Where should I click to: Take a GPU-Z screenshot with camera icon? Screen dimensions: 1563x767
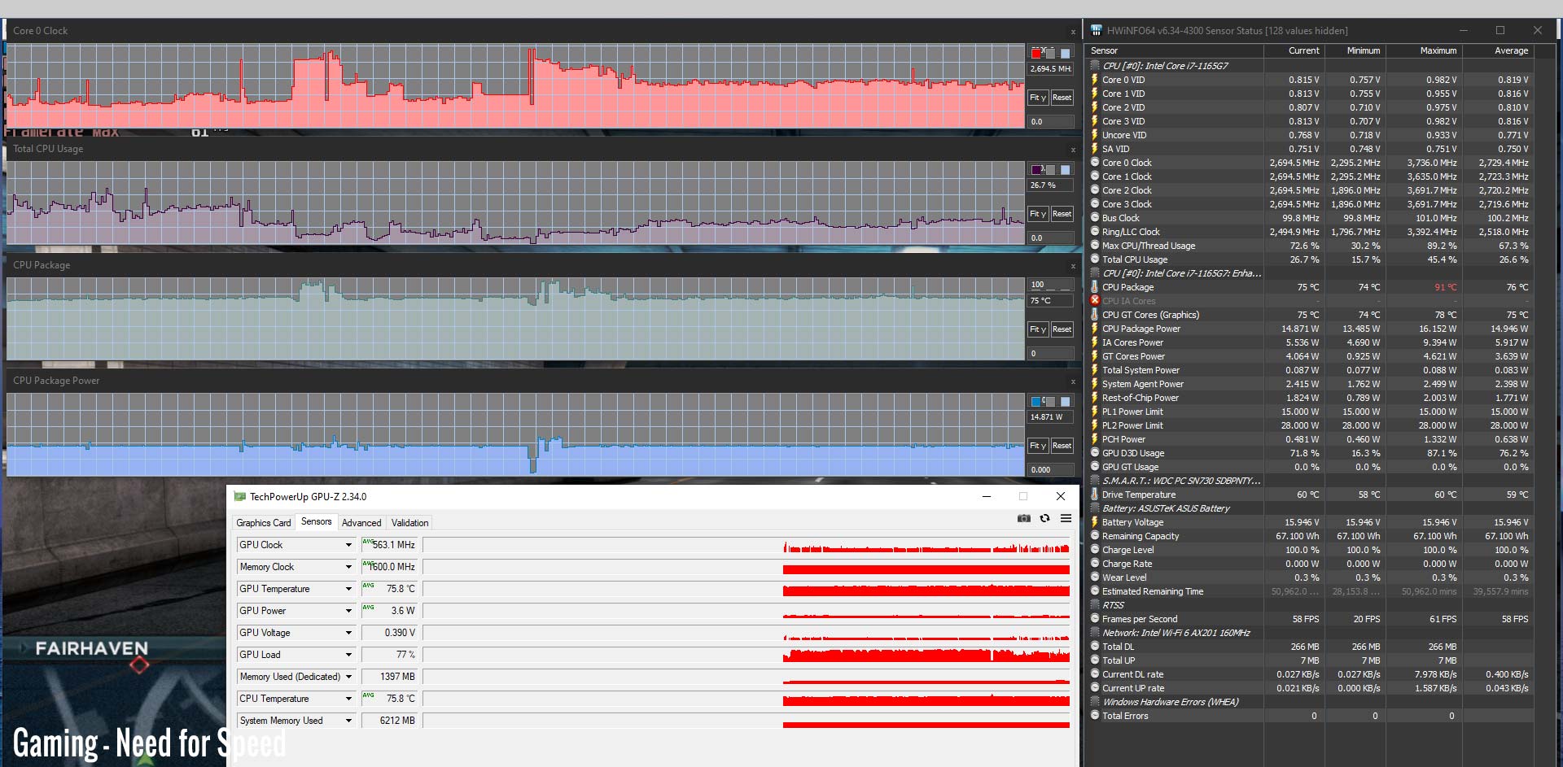point(1023,518)
